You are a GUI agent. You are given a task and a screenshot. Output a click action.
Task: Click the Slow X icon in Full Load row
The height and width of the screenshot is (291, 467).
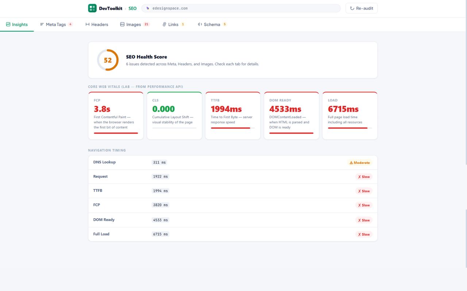point(359,234)
